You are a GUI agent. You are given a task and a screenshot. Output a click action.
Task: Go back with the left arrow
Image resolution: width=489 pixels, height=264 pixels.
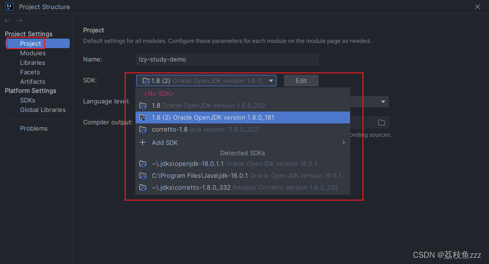[x=7, y=20]
